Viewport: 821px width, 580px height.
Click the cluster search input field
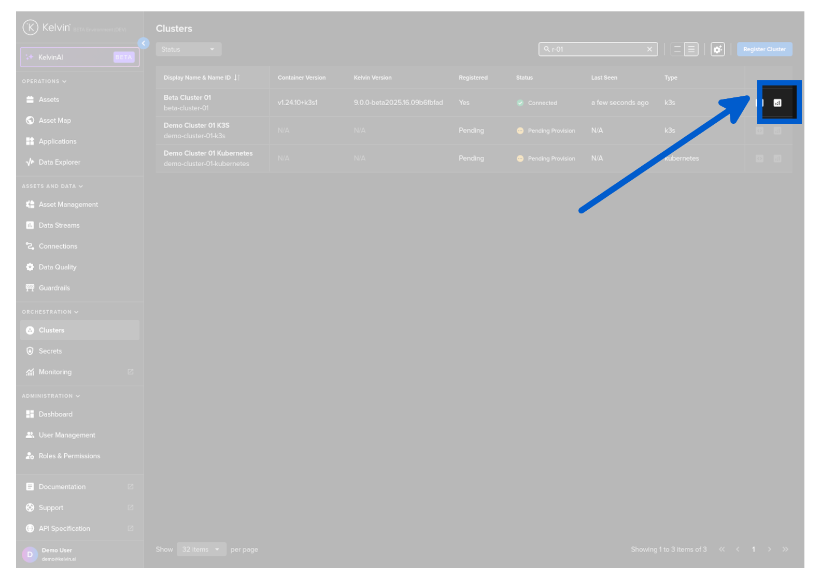point(596,50)
